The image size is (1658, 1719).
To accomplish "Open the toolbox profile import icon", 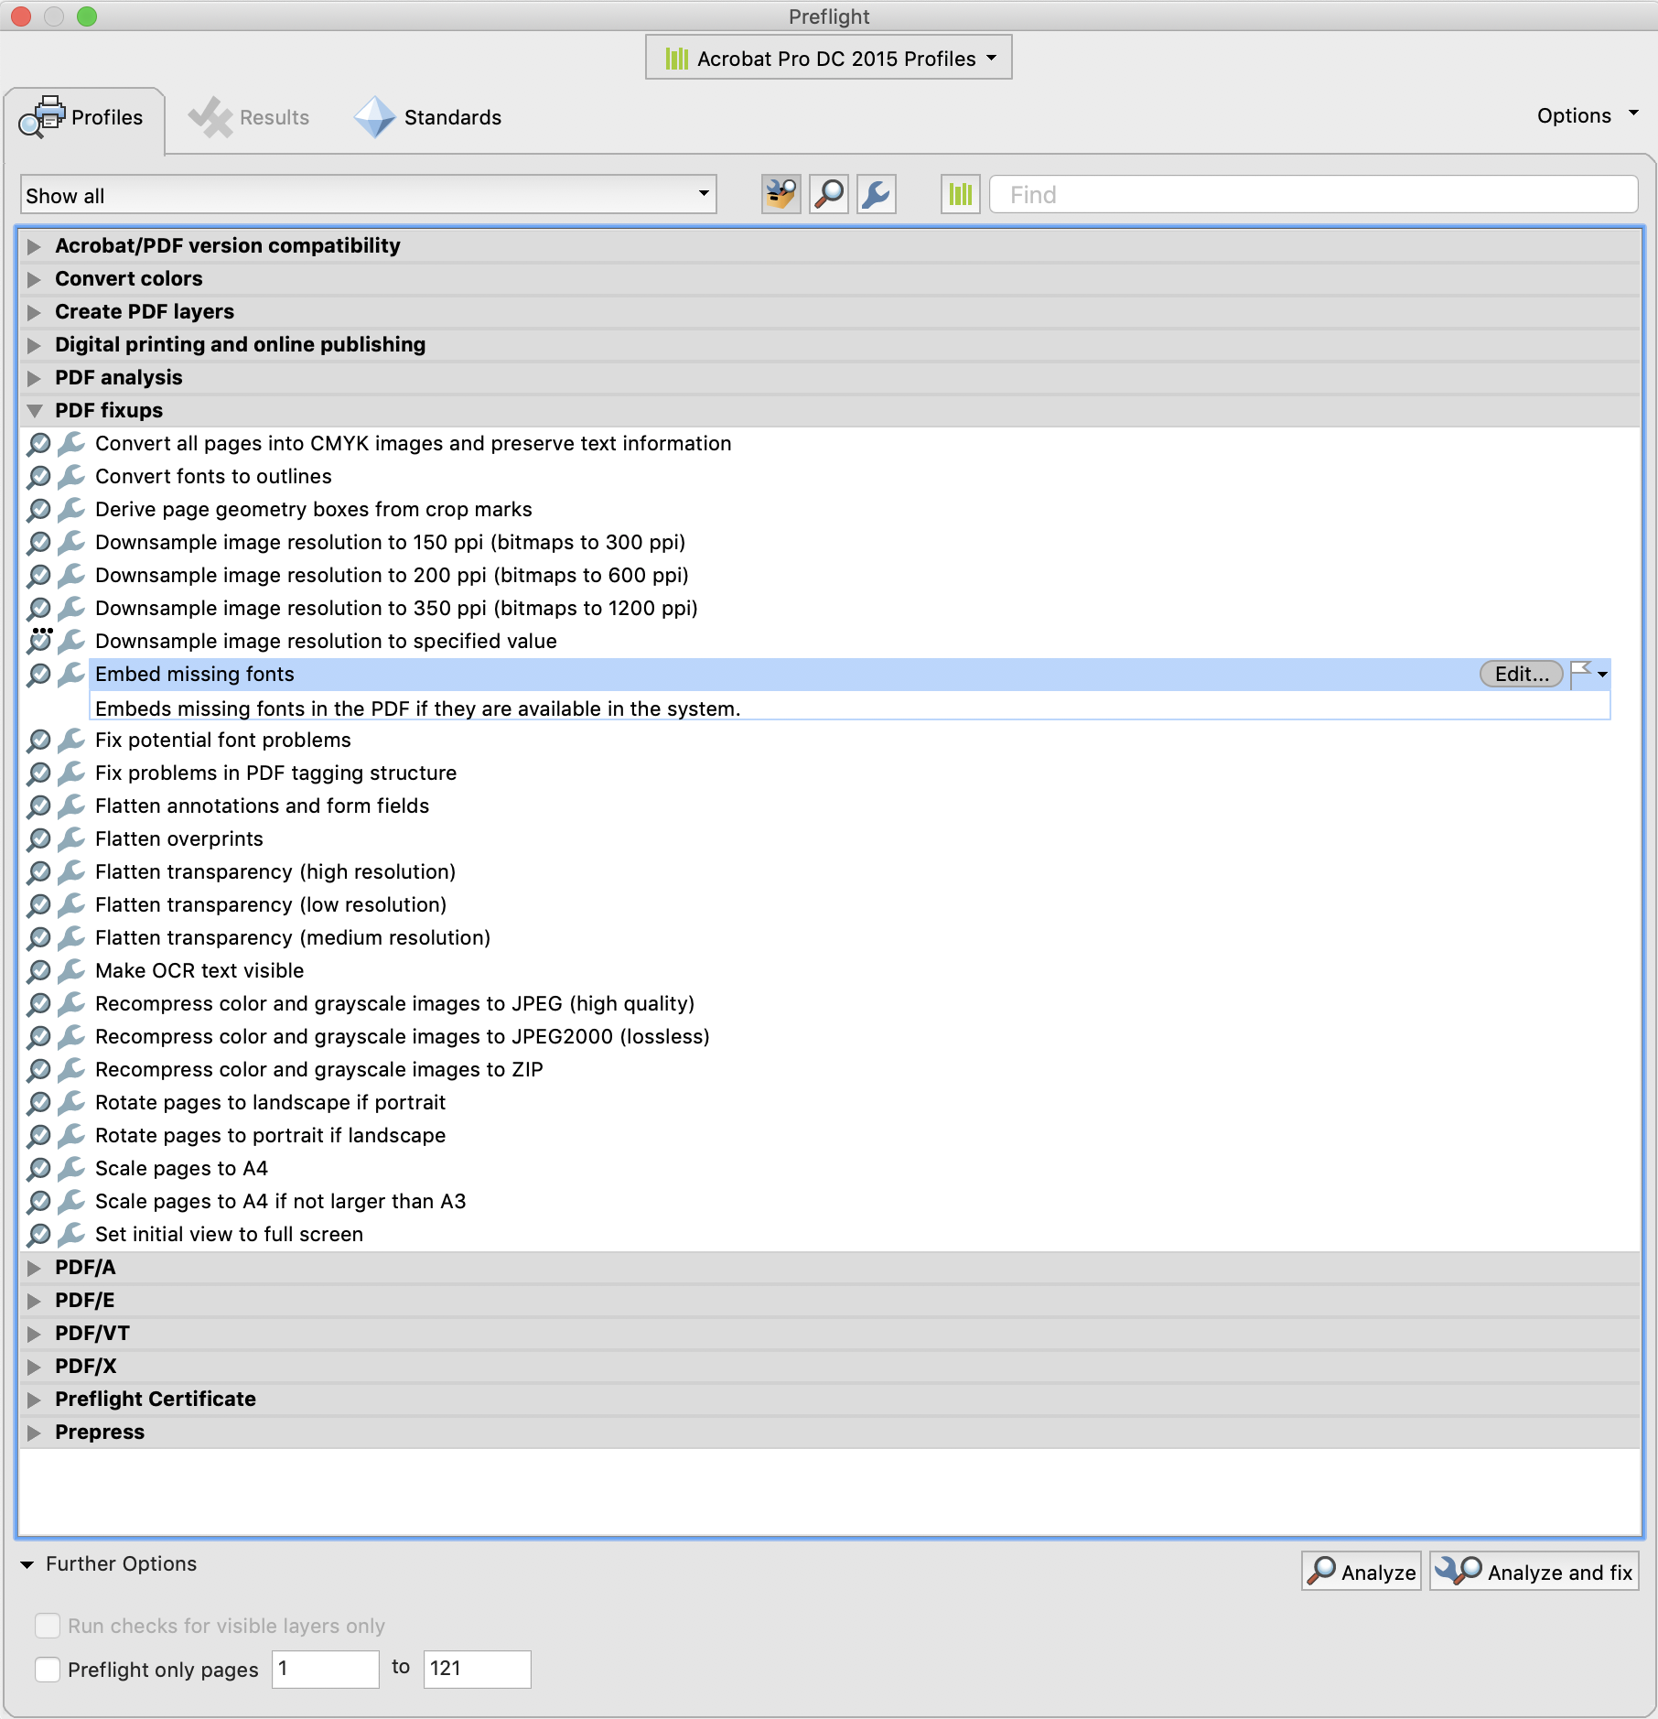I will coord(780,194).
